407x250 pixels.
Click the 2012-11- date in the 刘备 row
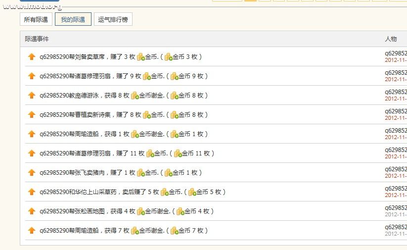tap(396, 60)
